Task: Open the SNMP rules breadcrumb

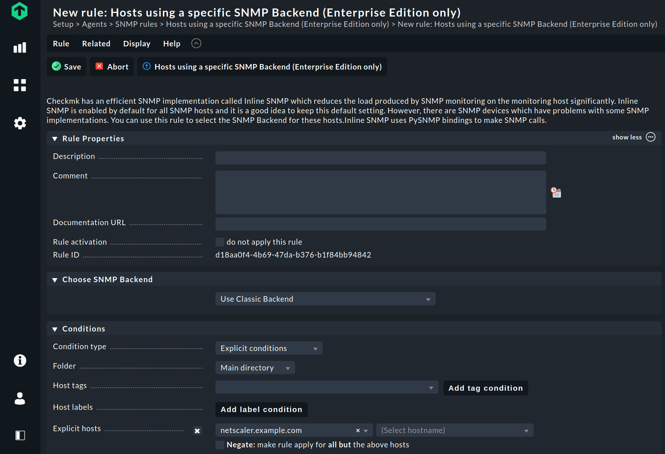Action: 136,24
